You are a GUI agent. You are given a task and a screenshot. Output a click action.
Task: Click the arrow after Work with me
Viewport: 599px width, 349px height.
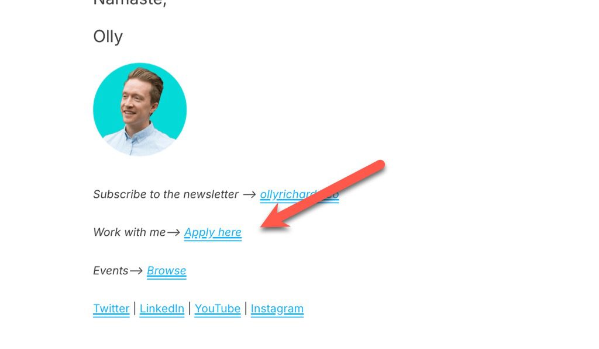click(x=174, y=232)
